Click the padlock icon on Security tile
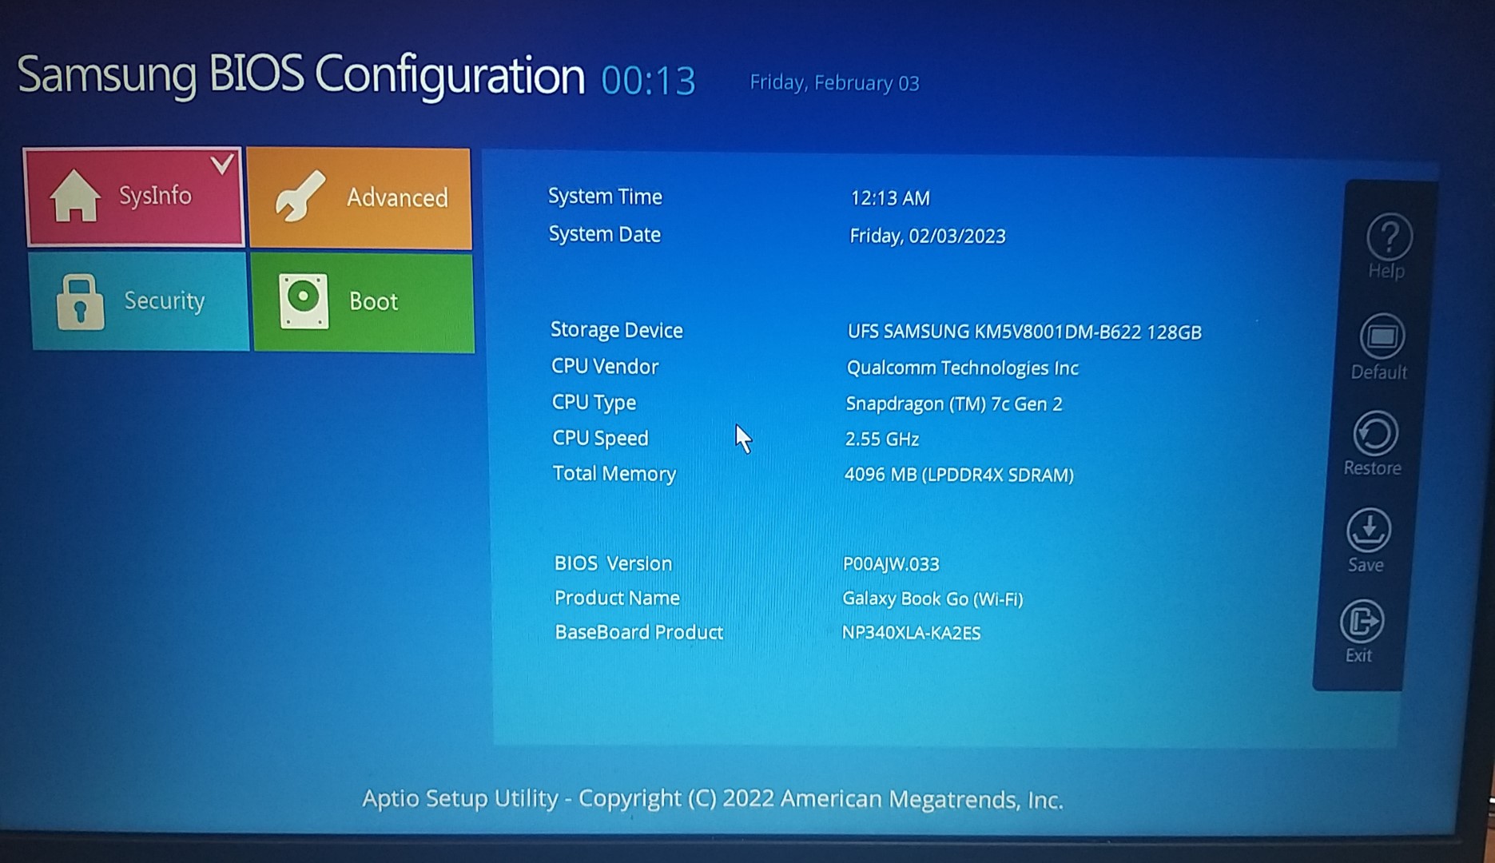 (x=79, y=301)
